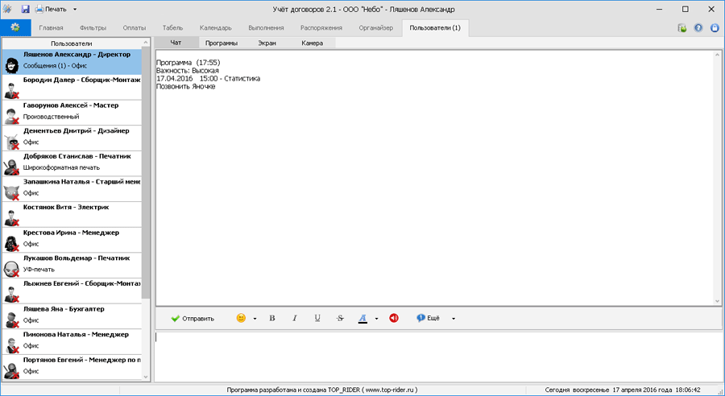
Task: Click the status bar date and time
Action: coord(623,390)
